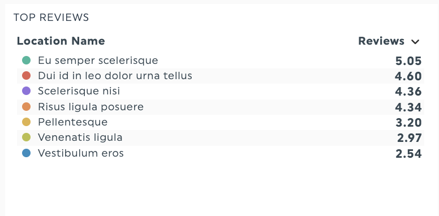Image resolution: width=439 pixels, height=216 pixels.
Task: Click the orange dot beside Risus ligula posuere
Action: click(27, 107)
